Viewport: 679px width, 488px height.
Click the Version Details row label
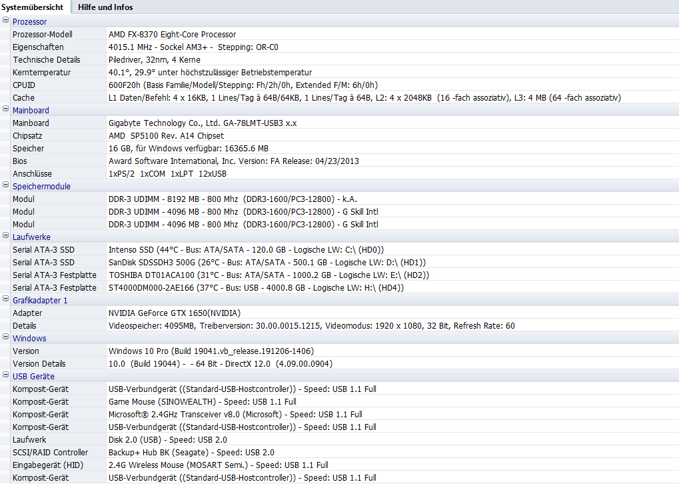click(39, 363)
